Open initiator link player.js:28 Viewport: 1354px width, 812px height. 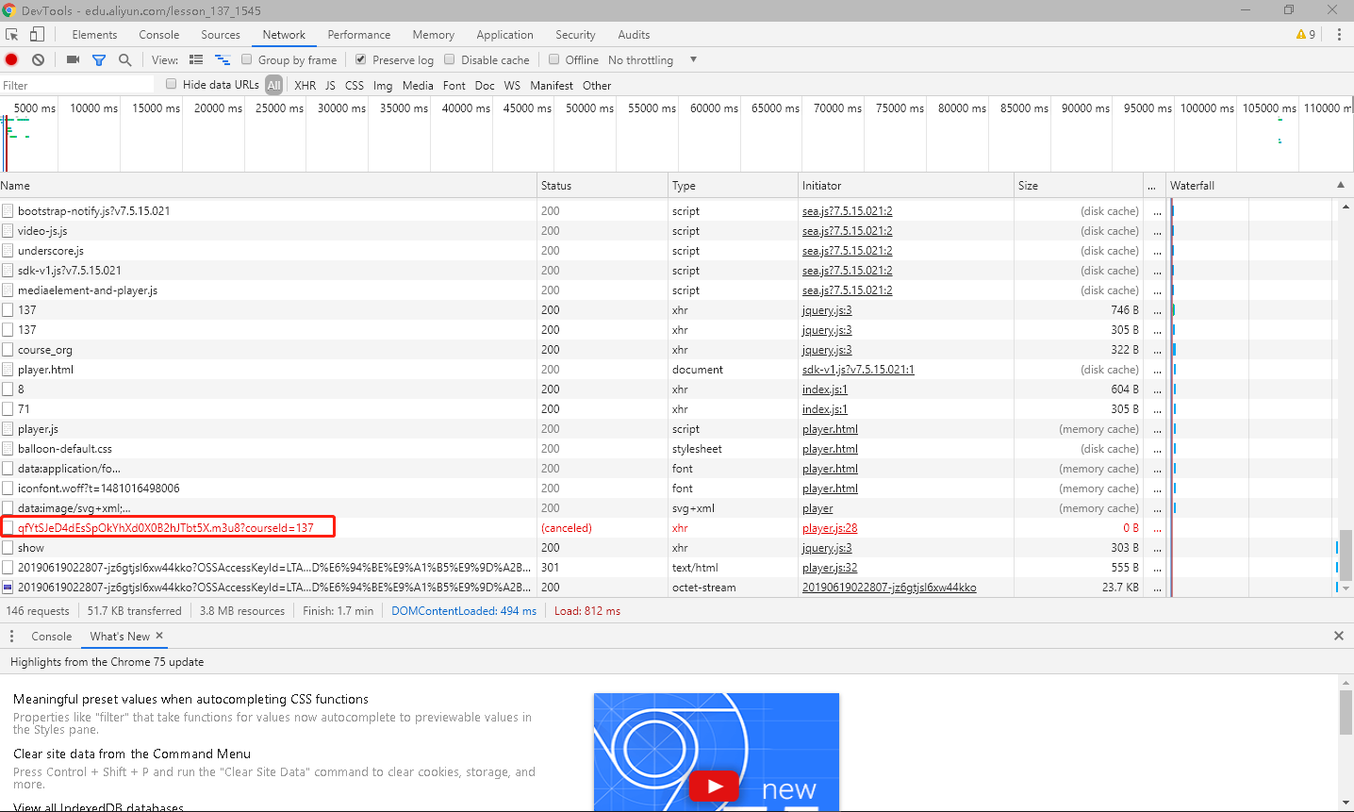coord(830,528)
